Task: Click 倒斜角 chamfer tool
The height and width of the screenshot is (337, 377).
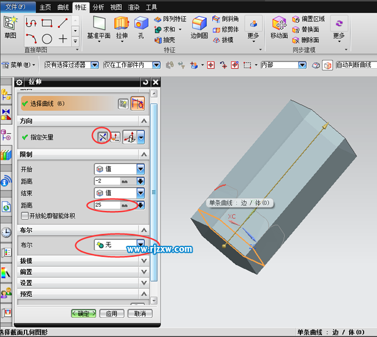Action: (x=226, y=19)
